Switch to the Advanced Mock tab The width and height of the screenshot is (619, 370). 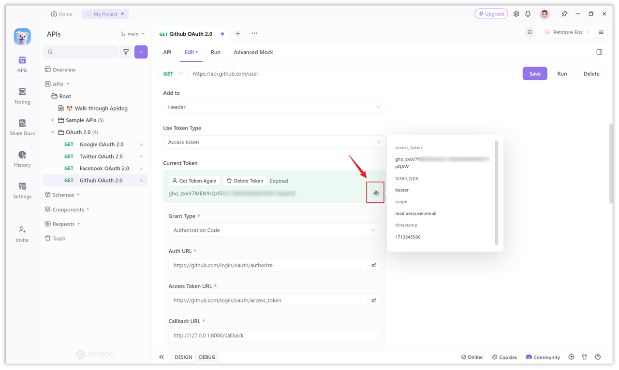[253, 52]
